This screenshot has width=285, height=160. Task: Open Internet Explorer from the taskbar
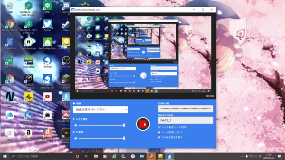114,156
